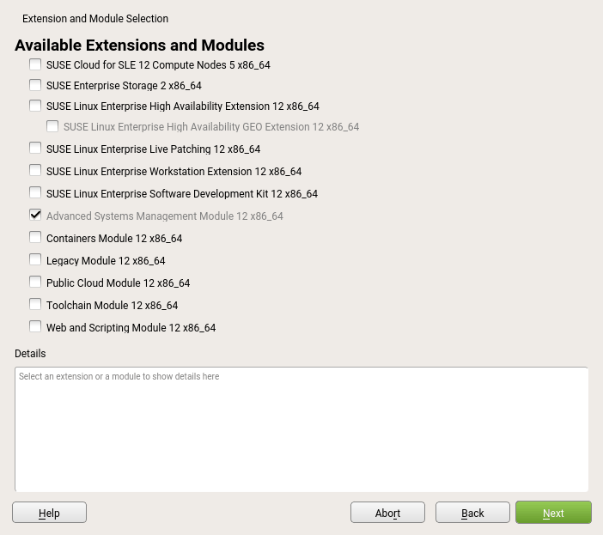Image resolution: width=603 pixels, height=535 pixels.
Task: Select the Software Development Kit 12 checkbox
Action: pyautogui.click(x=35, y=193)
